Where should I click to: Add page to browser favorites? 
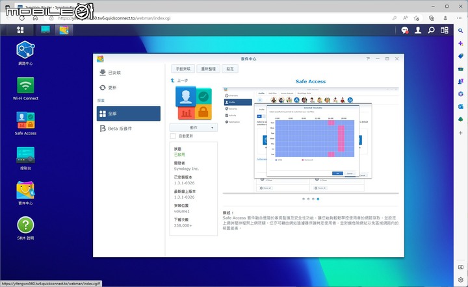click(x=417, y=18)
